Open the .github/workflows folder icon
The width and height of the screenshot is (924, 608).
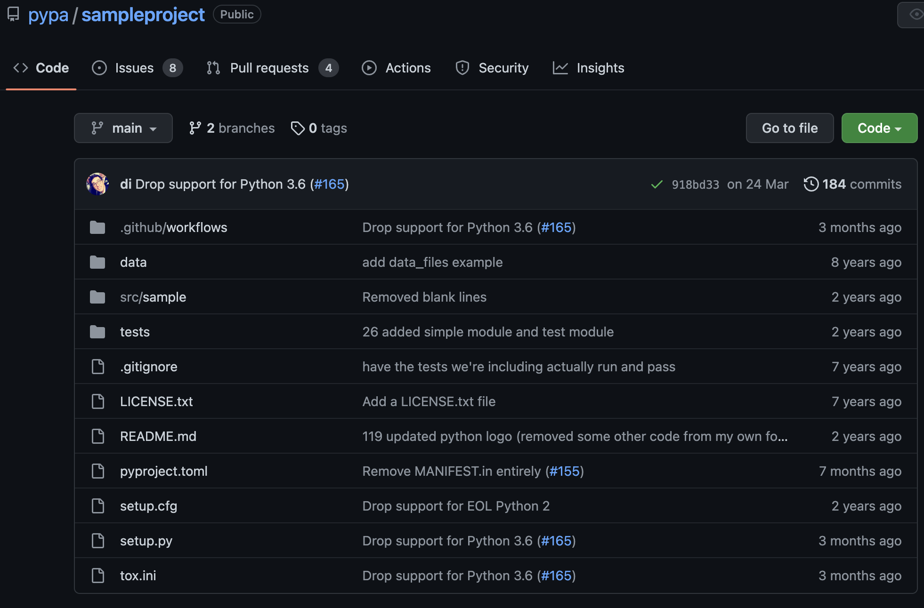[x=97, y=227]
